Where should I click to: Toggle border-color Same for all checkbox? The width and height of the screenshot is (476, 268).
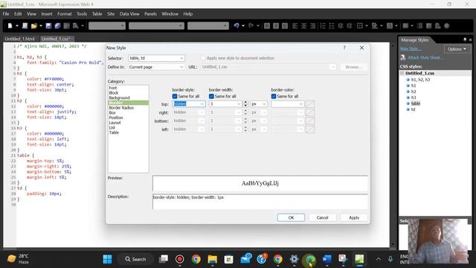274,96
